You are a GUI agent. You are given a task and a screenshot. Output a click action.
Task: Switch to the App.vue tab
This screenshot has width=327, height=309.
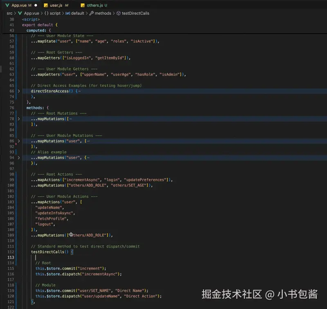coord(19,5)
